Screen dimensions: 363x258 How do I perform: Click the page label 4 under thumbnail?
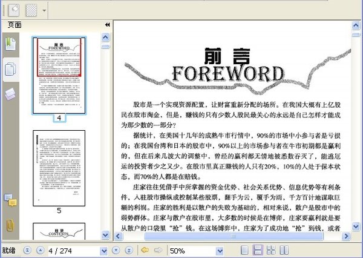(x=59, y=118)
